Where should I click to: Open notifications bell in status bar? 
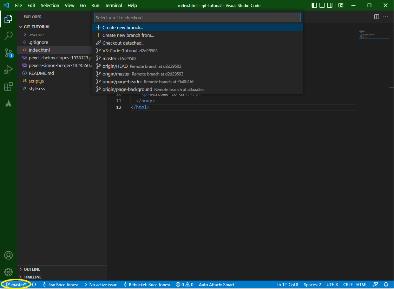[x=386, y=284]
